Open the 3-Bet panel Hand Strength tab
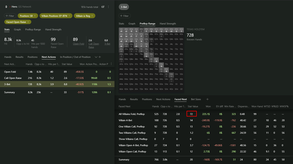This screenshot has height=164, width=293. (167, 24)
